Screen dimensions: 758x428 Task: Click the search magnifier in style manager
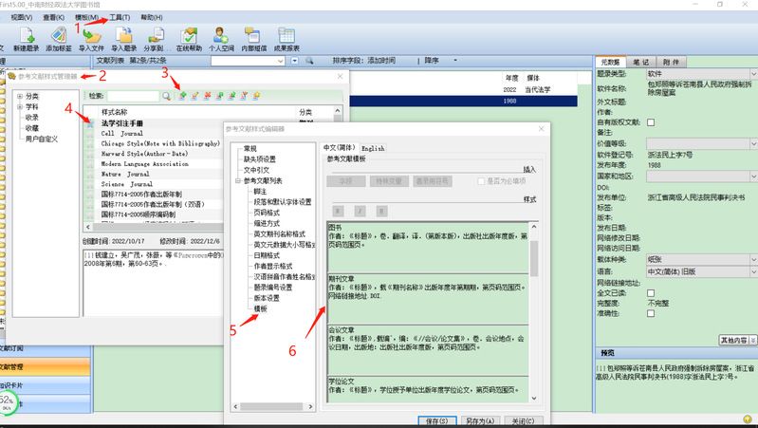tap(167, 96)
